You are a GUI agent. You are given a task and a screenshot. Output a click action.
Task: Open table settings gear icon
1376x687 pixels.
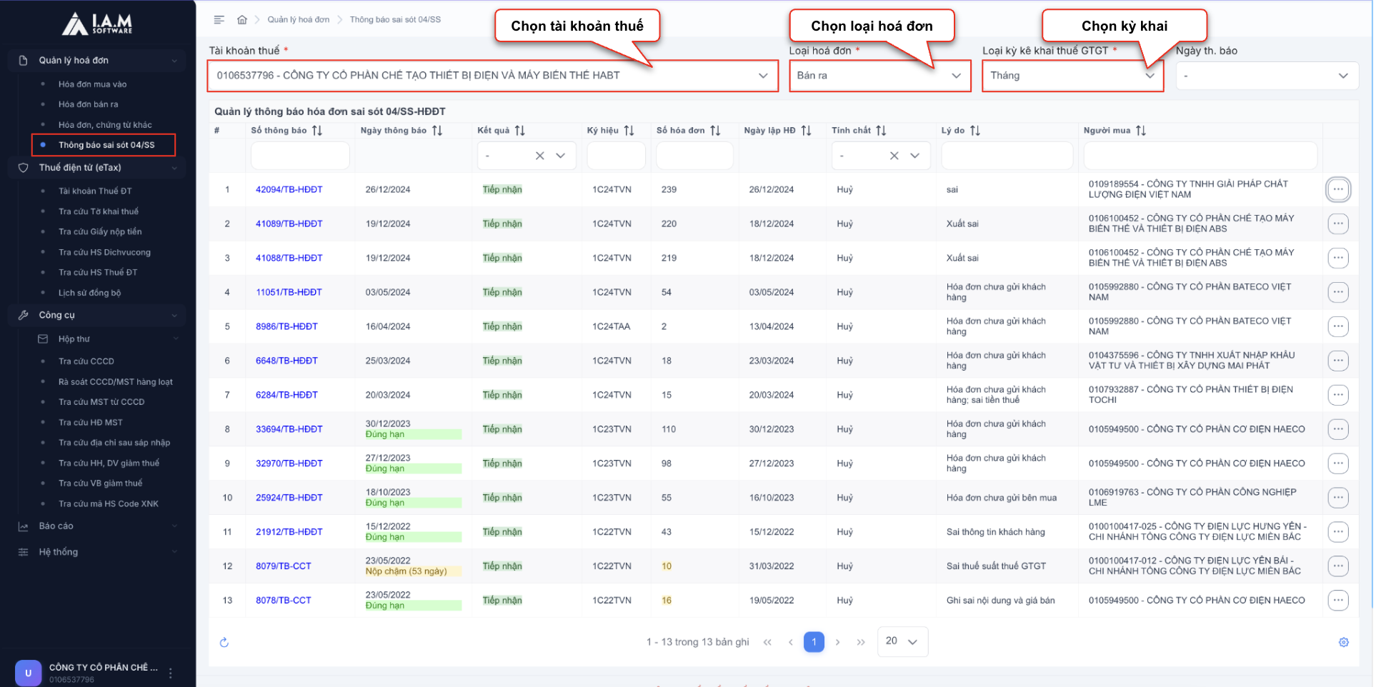coord(1343,643)
